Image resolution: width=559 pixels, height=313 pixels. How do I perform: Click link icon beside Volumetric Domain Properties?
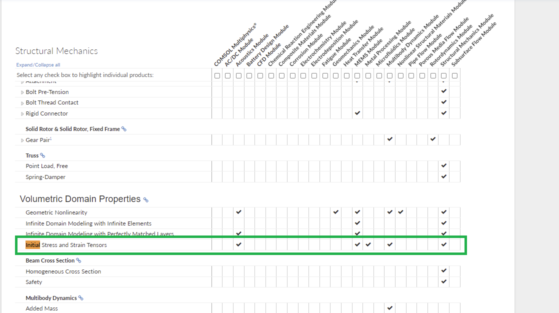(146, 200)
